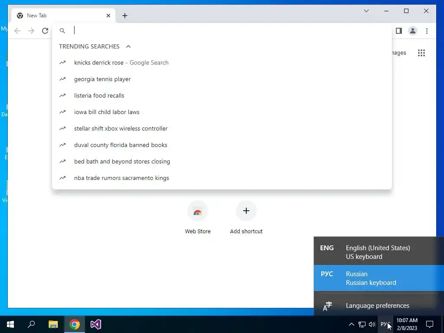Screen dimensions: 444x333
Task: Open taskbar search magnifier
Action: tap(31, 324)
